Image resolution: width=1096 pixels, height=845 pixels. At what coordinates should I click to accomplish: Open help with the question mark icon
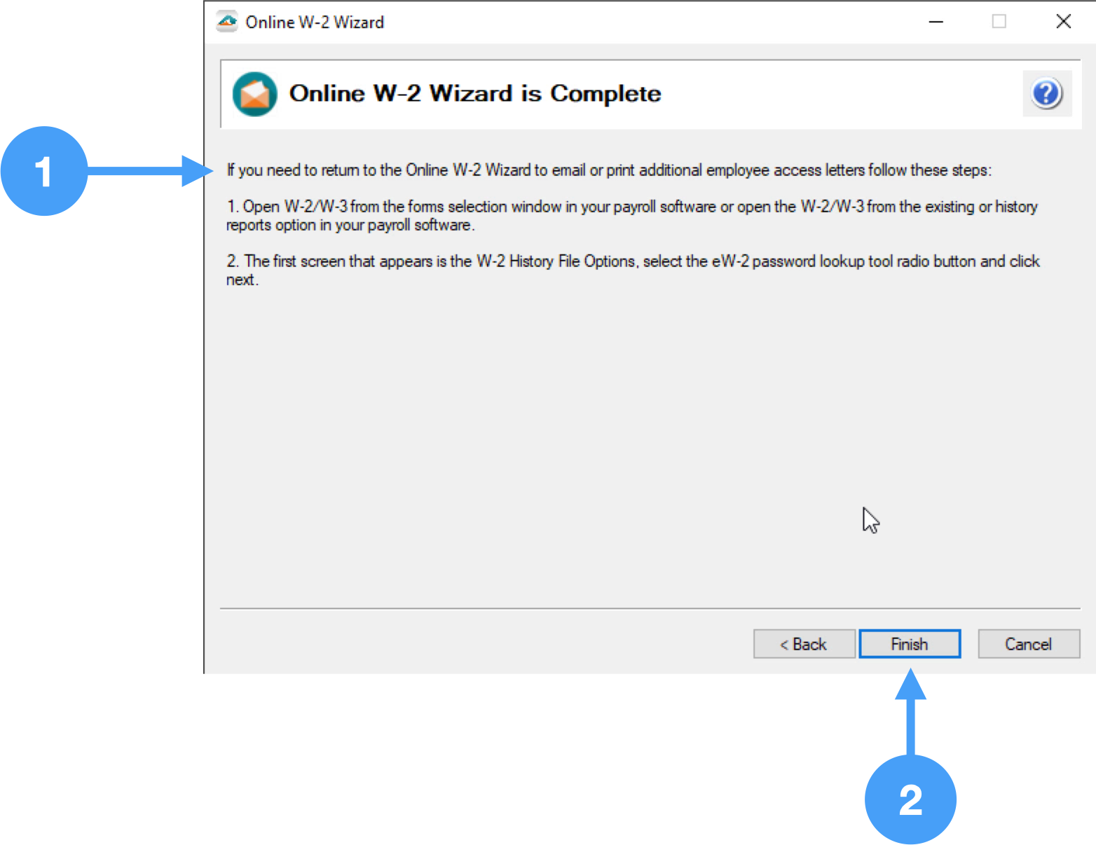click(x=1046, y=93)
